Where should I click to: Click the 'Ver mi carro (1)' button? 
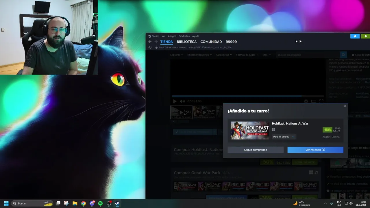click(315, 150)
